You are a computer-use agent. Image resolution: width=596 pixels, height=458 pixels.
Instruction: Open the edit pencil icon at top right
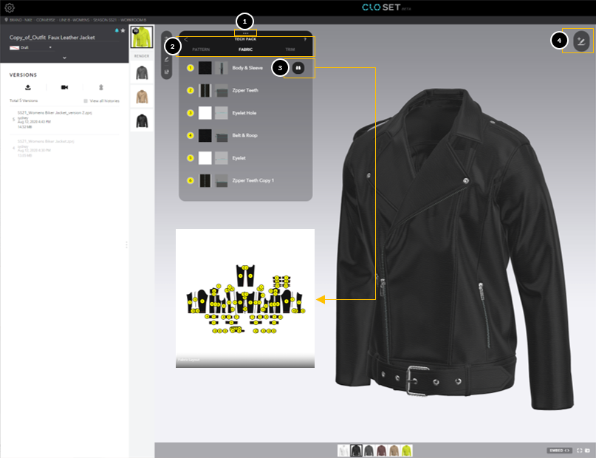tap(580, 42)
